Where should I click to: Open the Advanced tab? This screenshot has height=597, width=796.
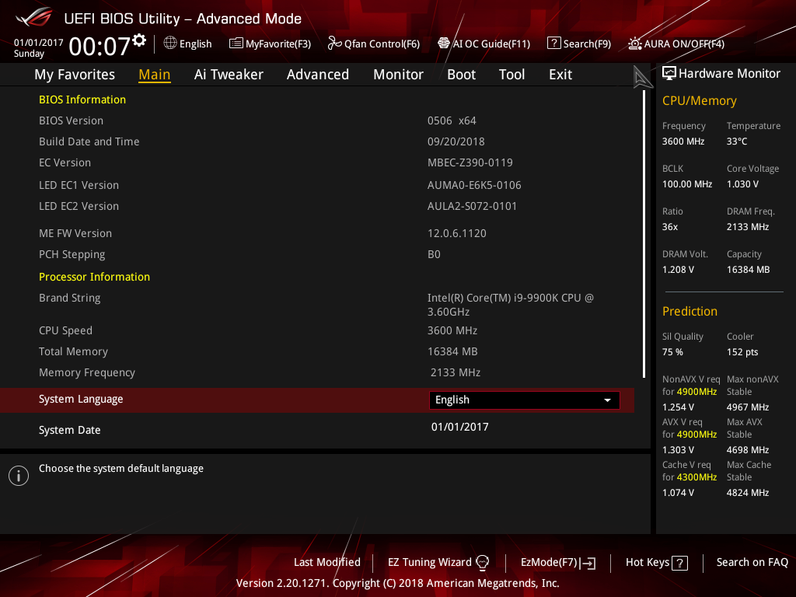point(318,75)
